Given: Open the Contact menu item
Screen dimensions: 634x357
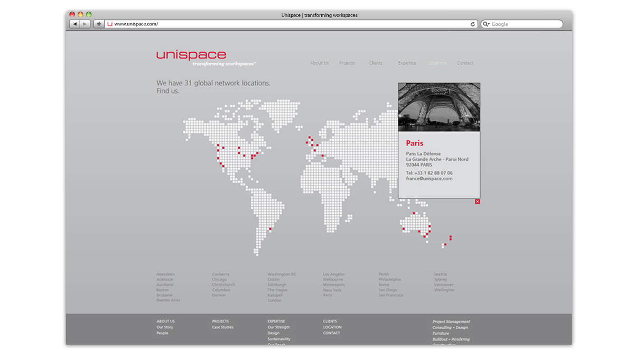Looking at the screenshot, I should (465, 63).
